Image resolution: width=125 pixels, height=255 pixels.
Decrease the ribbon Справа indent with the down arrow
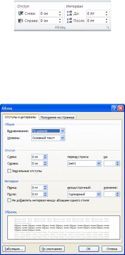(60, 22)
